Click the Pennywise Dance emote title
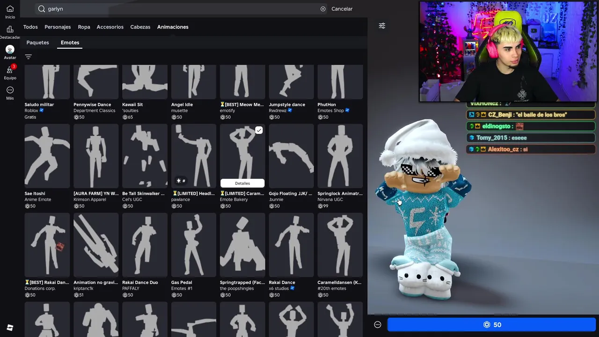The width and height of the screenshot is (599, 337). click(92, 105)
